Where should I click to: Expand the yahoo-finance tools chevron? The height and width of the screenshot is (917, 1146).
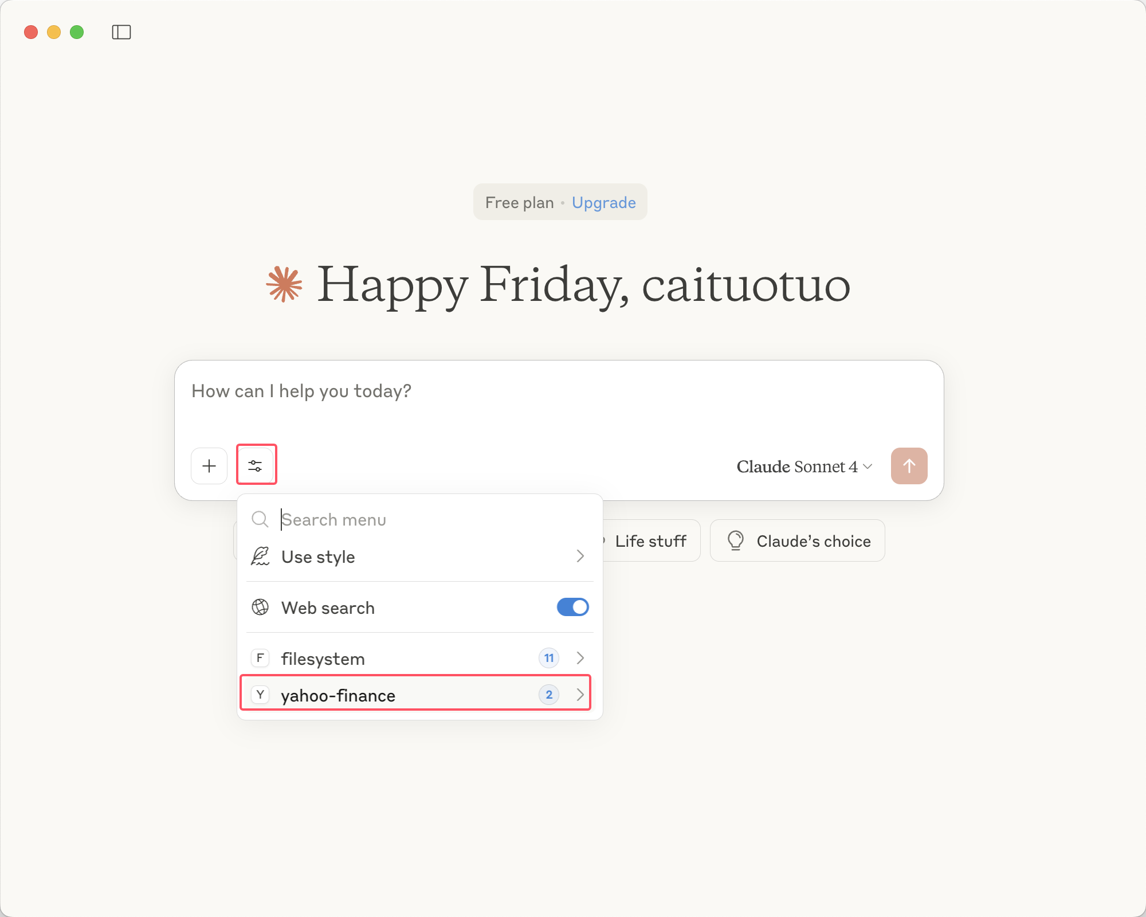[x=580, y=695]
